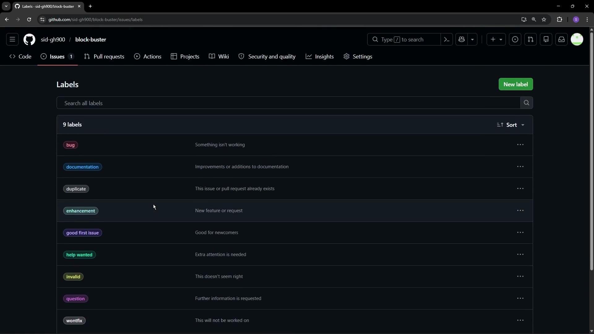This screenshot has width=594, height=334.
Task: Open the repositories icon in header
Action: point(546,40)
